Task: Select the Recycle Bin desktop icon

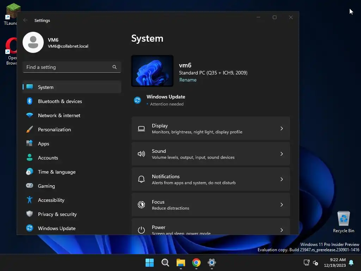Action: [x=343, y=222]
